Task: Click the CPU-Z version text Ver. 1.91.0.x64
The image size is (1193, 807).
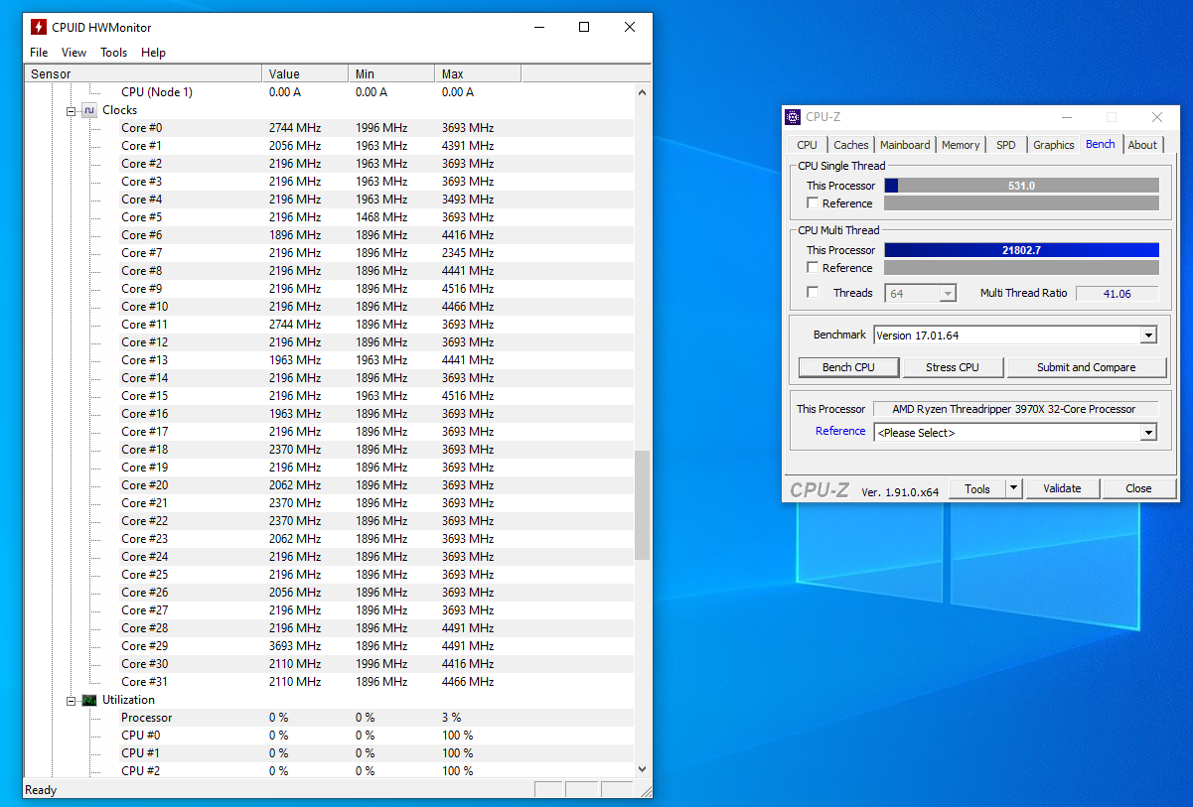Action: pyautogui.click(x=900, y=491)
